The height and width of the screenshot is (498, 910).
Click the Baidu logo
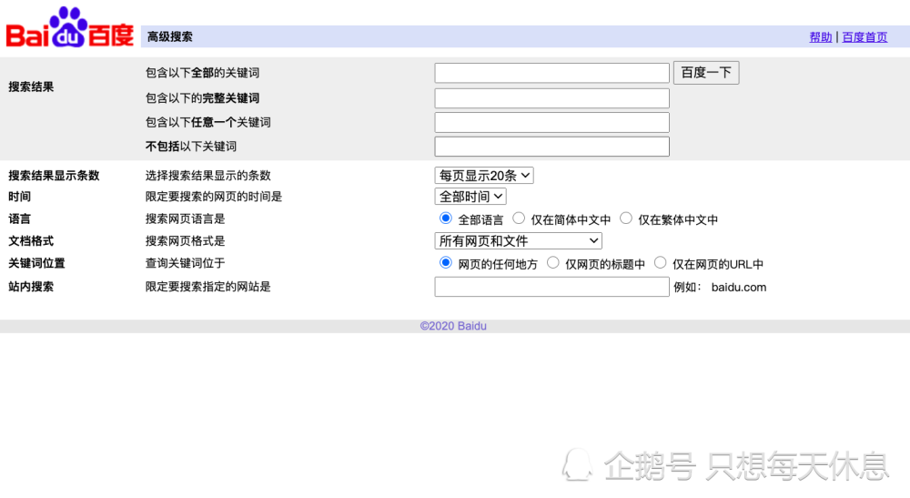[70, 27]
